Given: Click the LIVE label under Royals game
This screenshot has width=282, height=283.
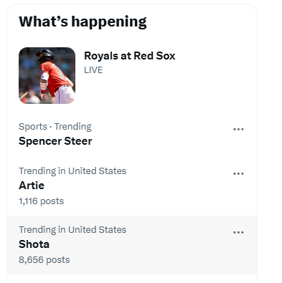Looking at the screenshot, I should pos(93,70).
